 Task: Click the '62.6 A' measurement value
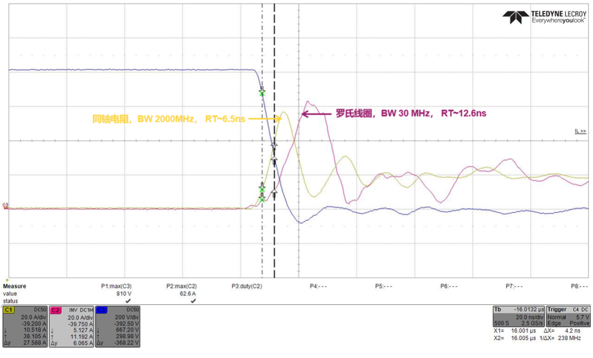[x=188, y=294]
